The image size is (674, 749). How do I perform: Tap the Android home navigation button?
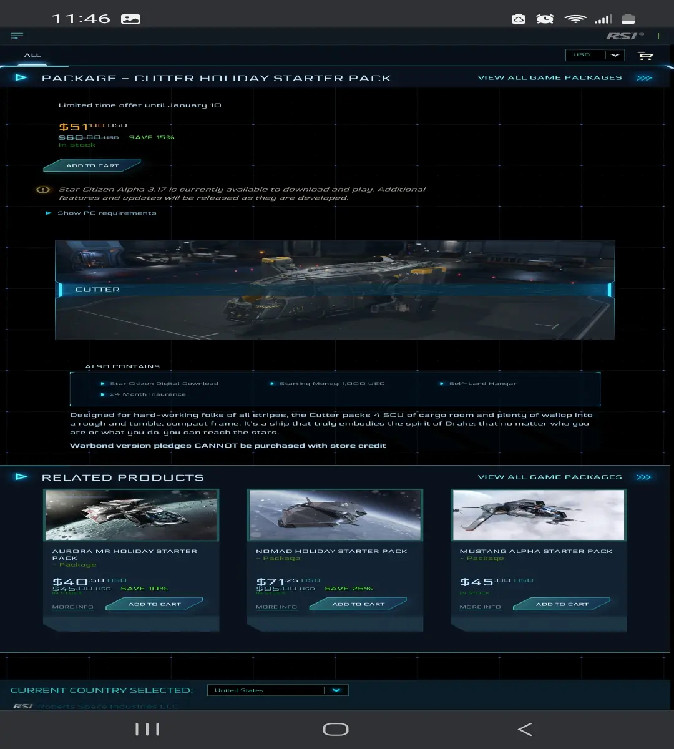click(335, 729)
